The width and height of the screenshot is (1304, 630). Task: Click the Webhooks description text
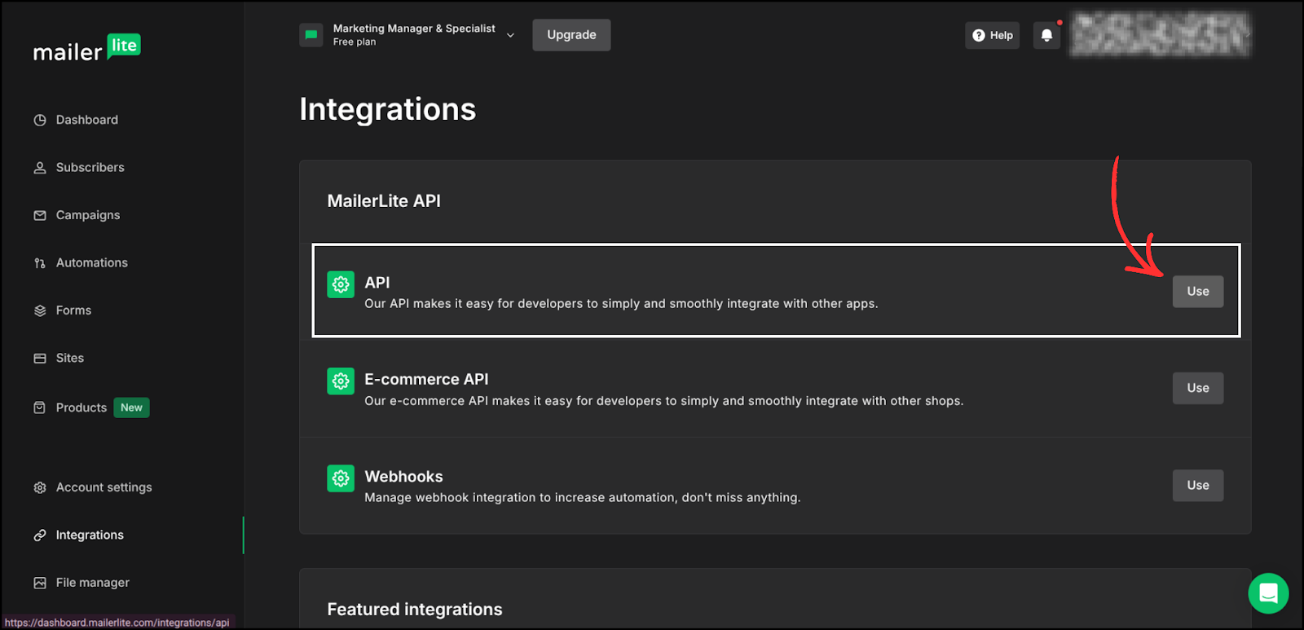[583, 498]
